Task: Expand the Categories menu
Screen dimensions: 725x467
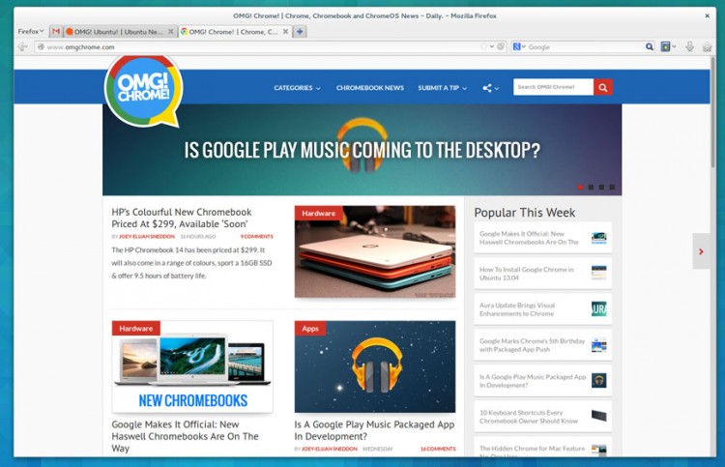Action: click(x=297, y=88)
